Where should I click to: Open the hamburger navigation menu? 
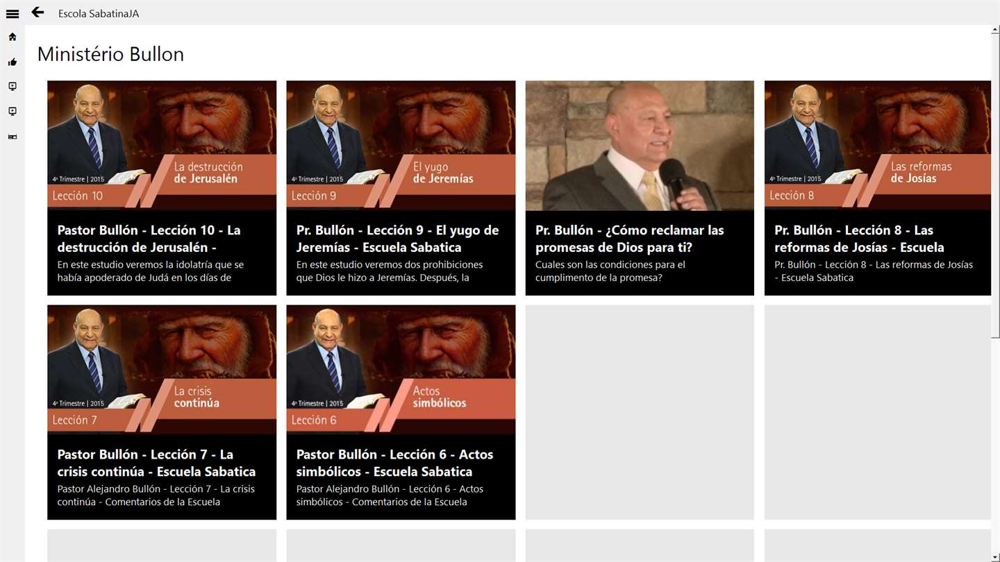pos(12,14)
